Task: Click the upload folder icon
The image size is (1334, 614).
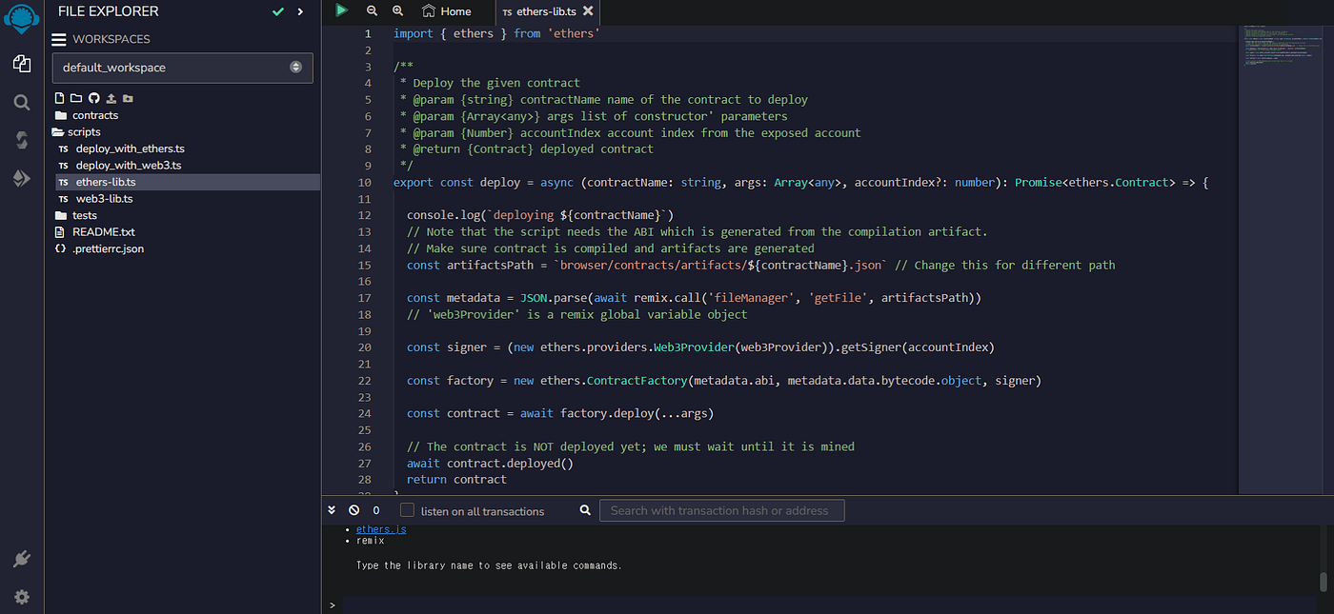Action: (x=128, y=98)
